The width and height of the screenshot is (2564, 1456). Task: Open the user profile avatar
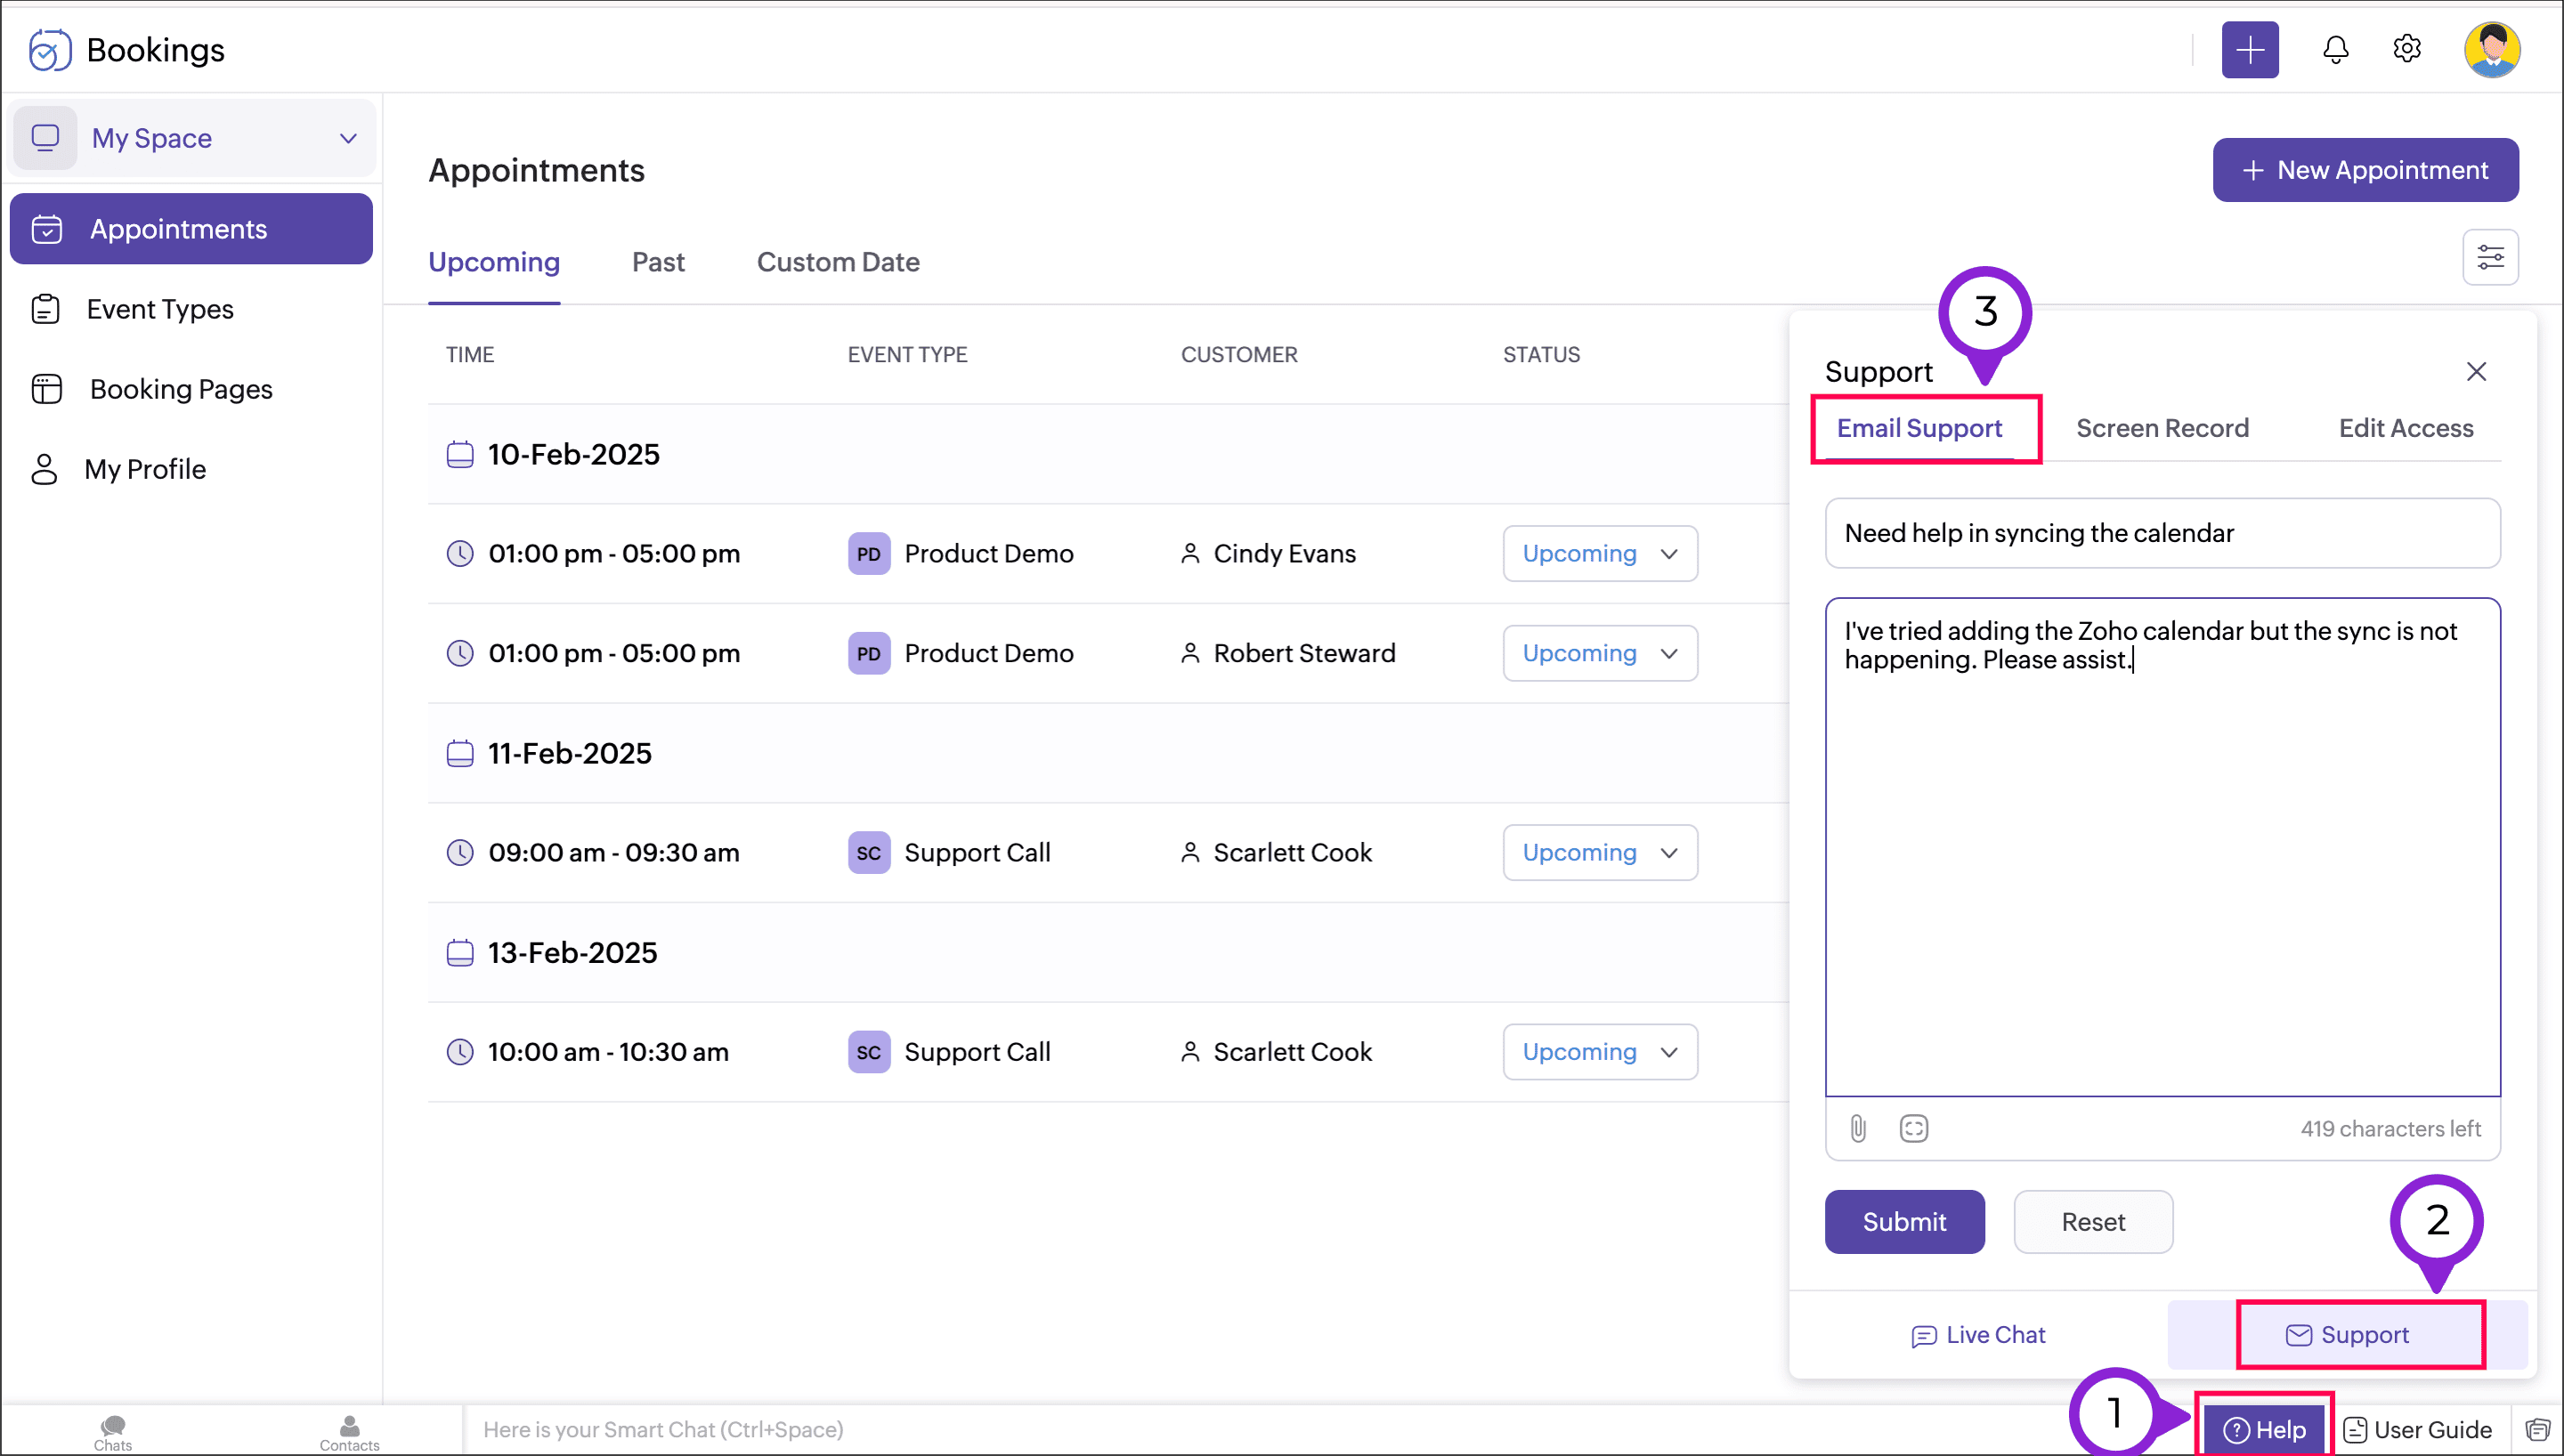point(2490,50)
